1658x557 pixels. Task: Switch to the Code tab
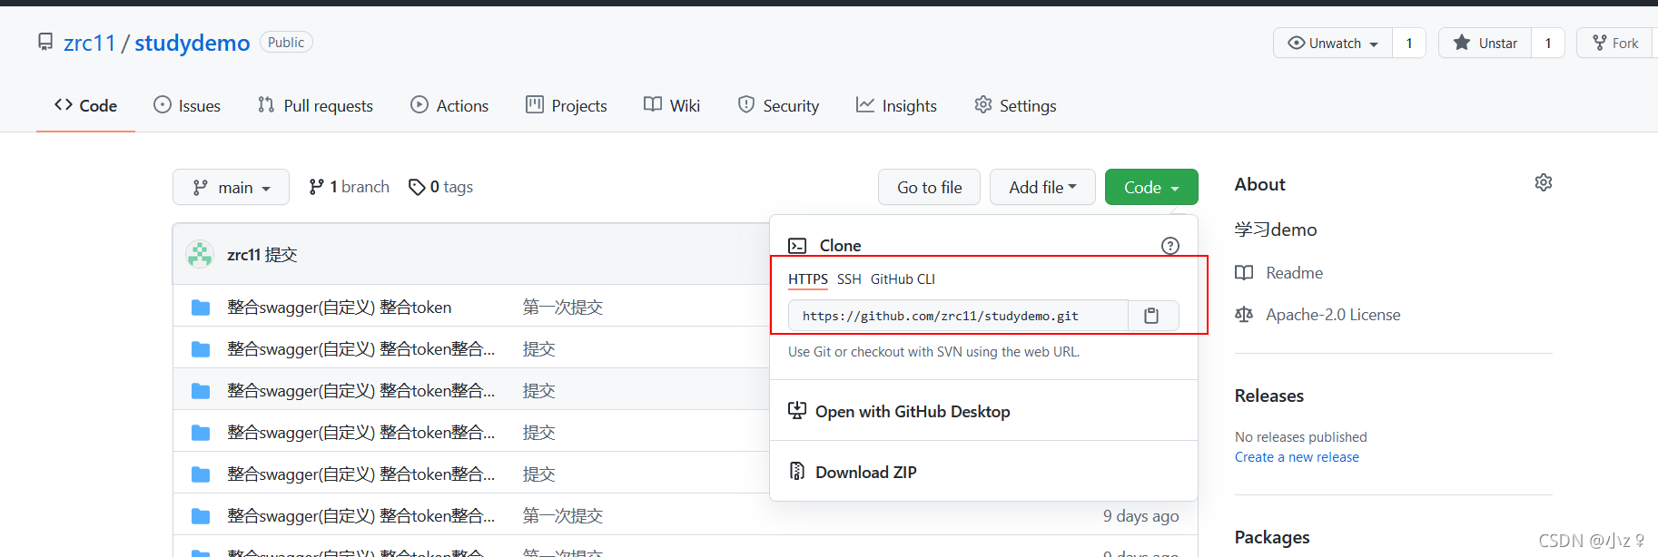tap(85, 105)
